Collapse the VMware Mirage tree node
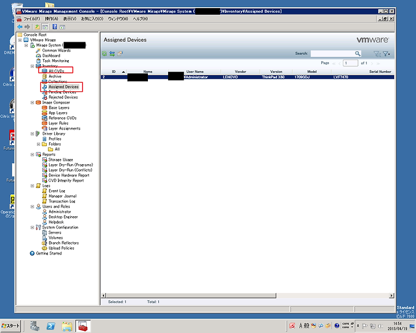The image size is (416, 333). pos(20,40)
